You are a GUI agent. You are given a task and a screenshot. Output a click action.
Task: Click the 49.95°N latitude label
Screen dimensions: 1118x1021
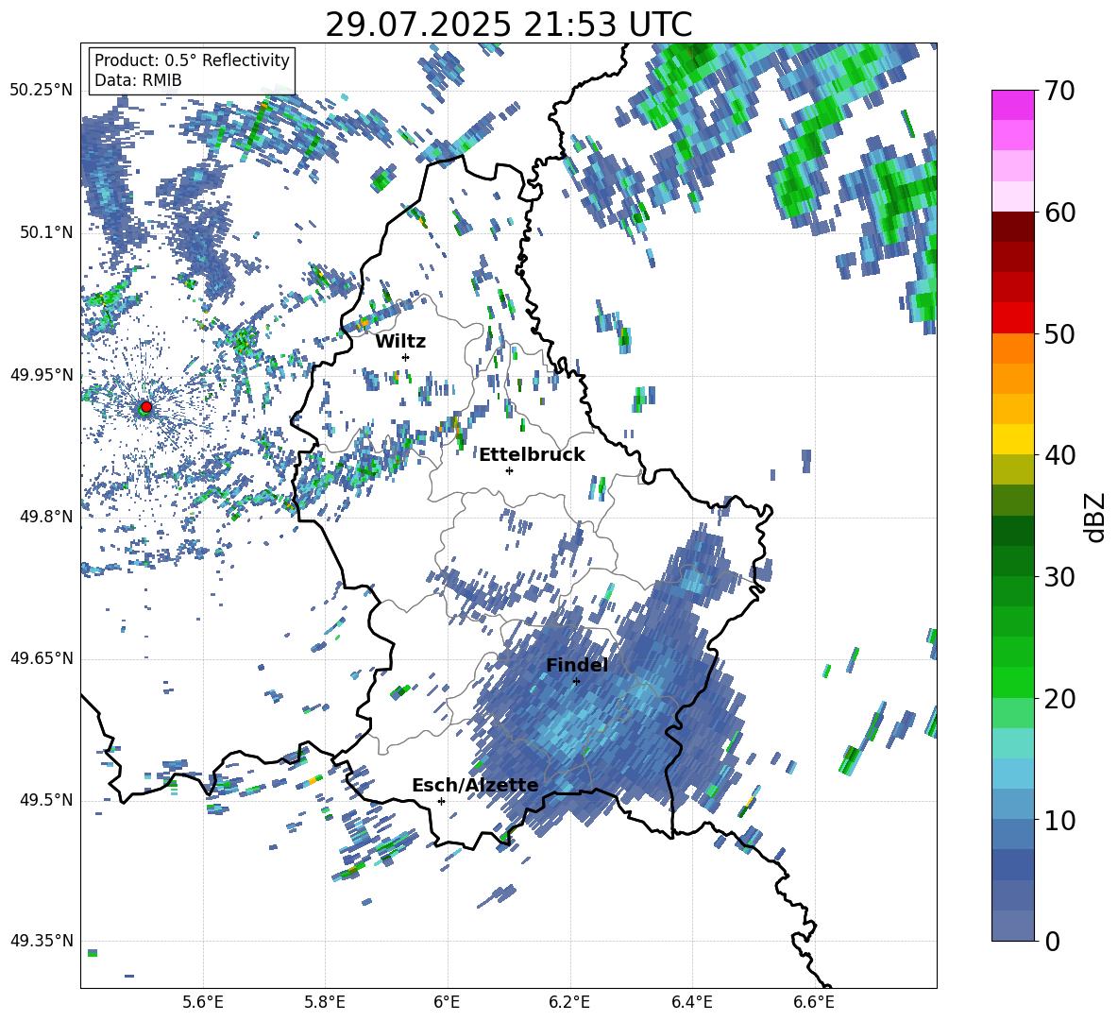[42, 374]
